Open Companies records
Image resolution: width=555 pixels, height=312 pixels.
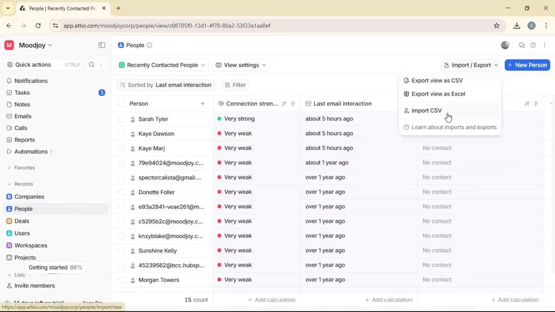29,197
